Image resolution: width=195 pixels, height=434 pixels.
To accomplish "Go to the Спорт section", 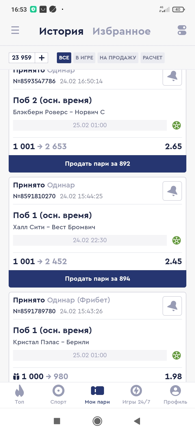I will [x=58, y=394].
